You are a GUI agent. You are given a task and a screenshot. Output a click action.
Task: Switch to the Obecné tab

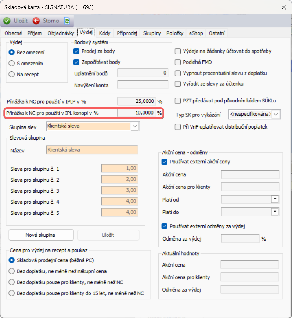click(x=13, y=33)
